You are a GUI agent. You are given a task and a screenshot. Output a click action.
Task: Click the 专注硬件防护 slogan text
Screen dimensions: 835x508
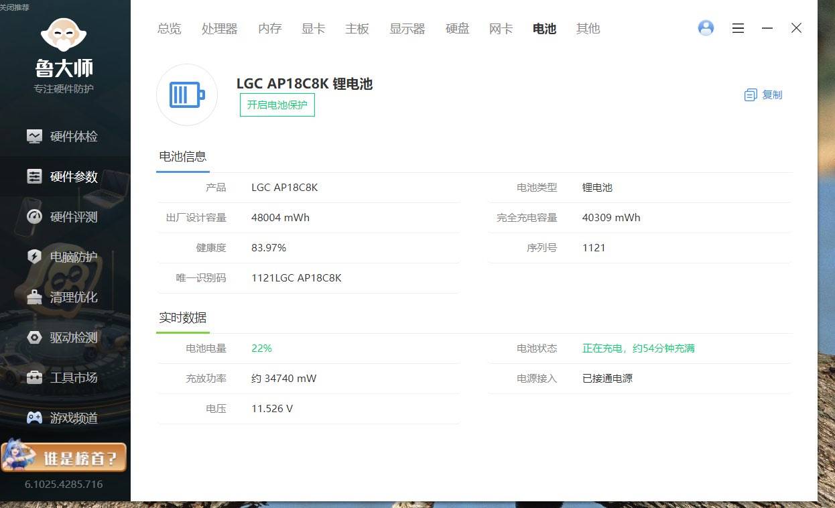tap(64, 89)
